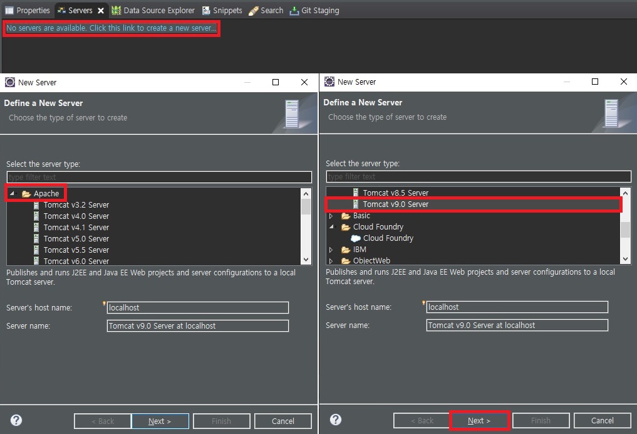Select the Cloud Foundry server with cloud icon
The height and width of the screenshot is (434, 637).
(388, 238)
